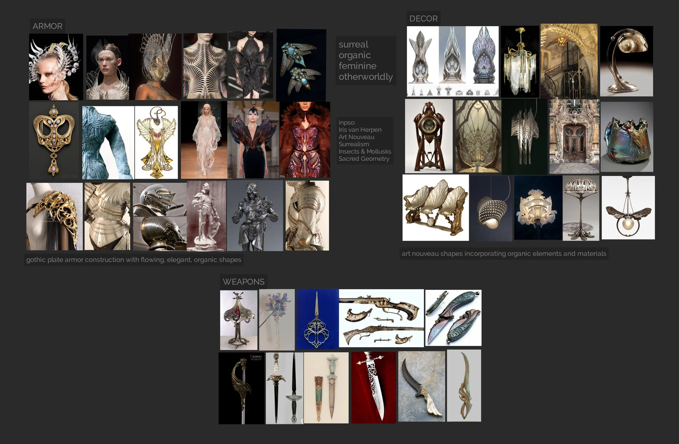The image size is (679, 444).
Task: Select the ornate scissors on blue background
Action: pyautogui.click(x=317, y=319)
